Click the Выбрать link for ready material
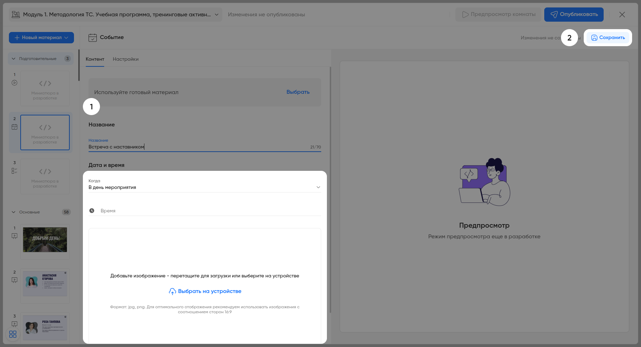Screen dimensions: 641x347 pos(298,92)
